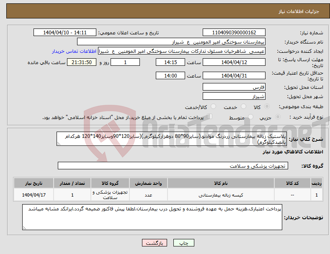Click the buyer notes resize handle
The image size is (330, 254).
(x=24, y=228)
